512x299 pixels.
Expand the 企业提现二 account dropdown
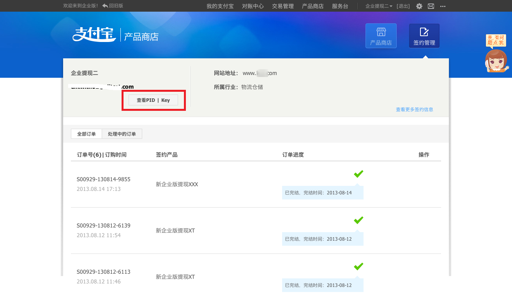379,6
